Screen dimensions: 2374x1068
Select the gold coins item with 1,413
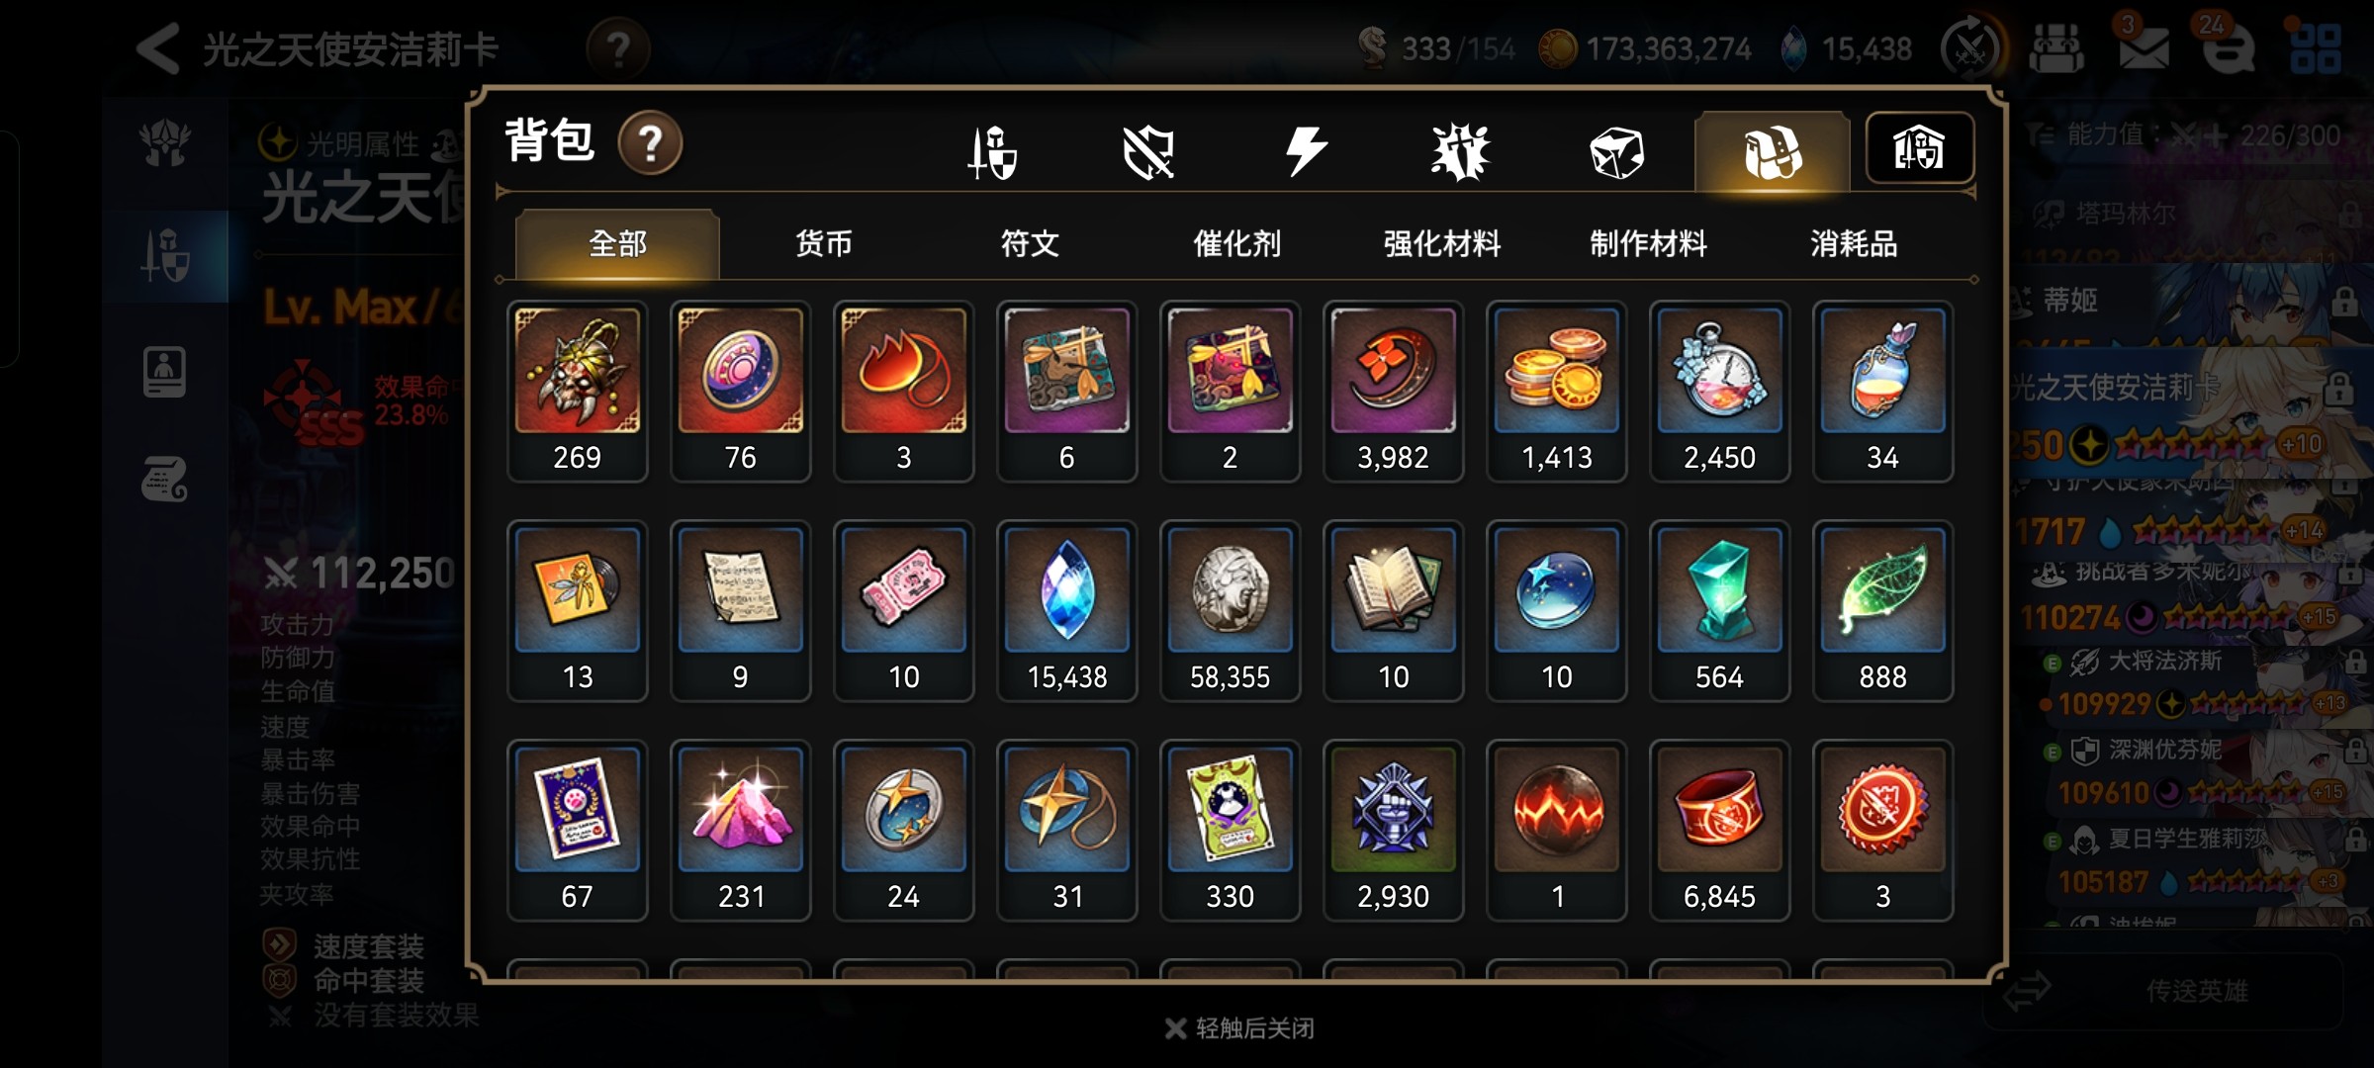coord(1556,391)
